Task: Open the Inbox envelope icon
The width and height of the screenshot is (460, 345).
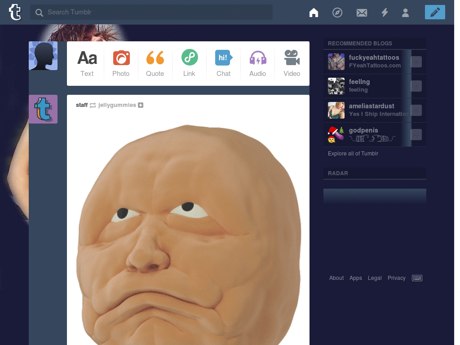Action: pyautogui.click(x=362, y=13)
